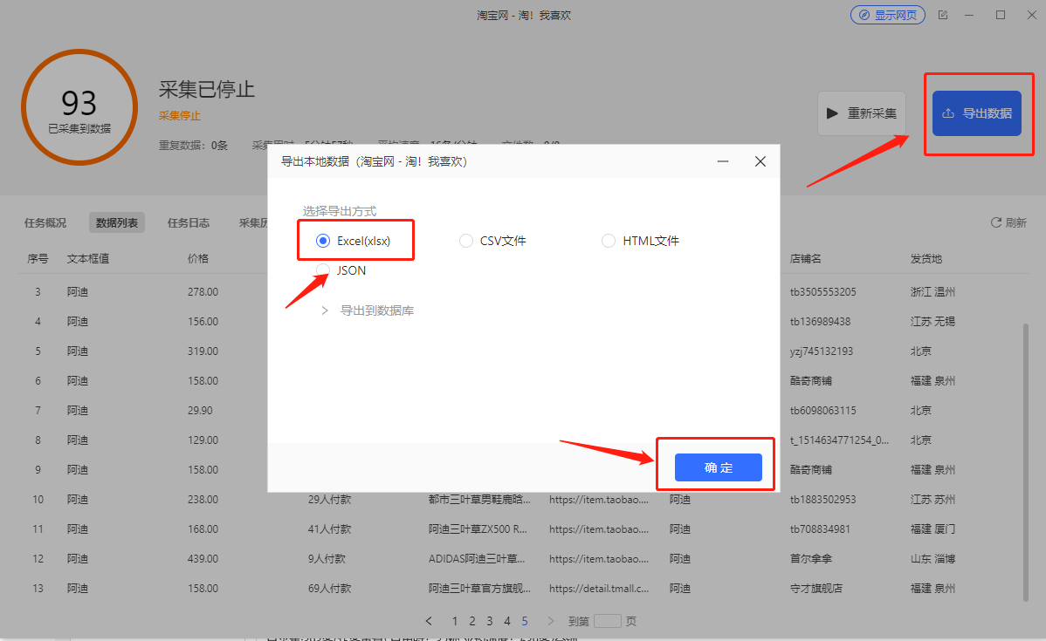Switch to the 任务日志 tab
Screen dimensions: 1046x641
tap(188, 222)
